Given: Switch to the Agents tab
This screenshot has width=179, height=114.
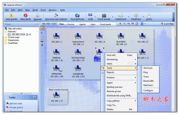Looking at the screenshot, I should (82, 24).
